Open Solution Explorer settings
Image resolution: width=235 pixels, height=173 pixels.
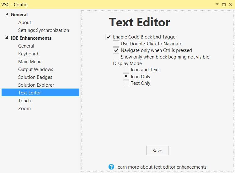[36, 85]
